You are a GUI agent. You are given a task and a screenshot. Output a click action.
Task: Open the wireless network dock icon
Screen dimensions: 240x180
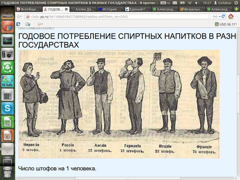pyautogui.click(x=7, y=149)
